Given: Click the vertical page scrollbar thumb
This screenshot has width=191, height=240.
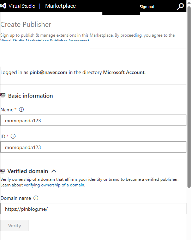Looking at the screenshot, I should point(189,97).
